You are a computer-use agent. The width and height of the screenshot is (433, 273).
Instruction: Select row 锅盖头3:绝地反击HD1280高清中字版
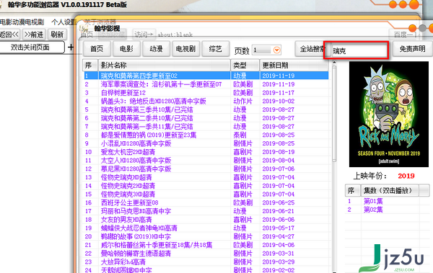tap(206, 101)
